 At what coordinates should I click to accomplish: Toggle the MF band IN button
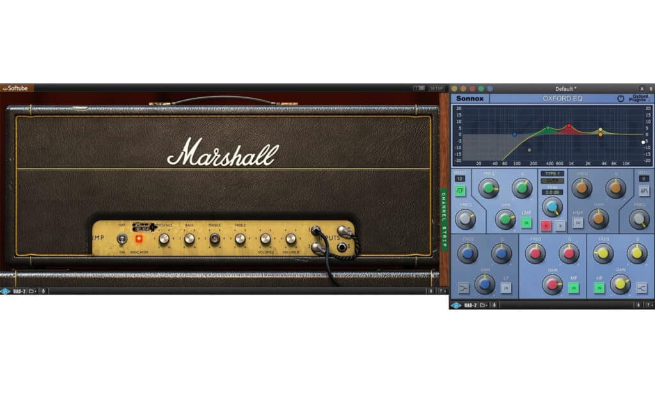point(574,287)
